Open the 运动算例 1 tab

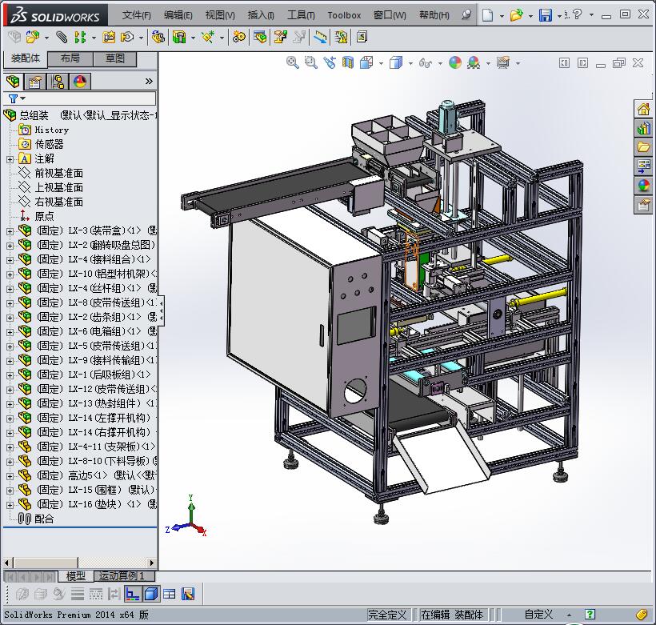click(122, 576)
